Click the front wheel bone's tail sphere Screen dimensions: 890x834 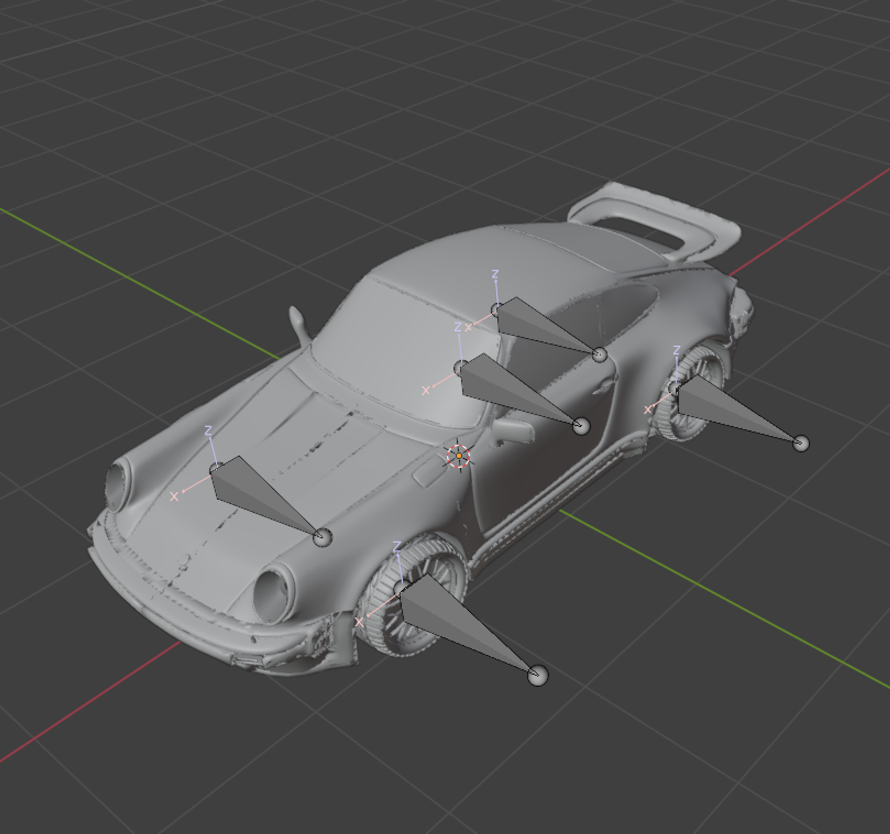(538, 675)
